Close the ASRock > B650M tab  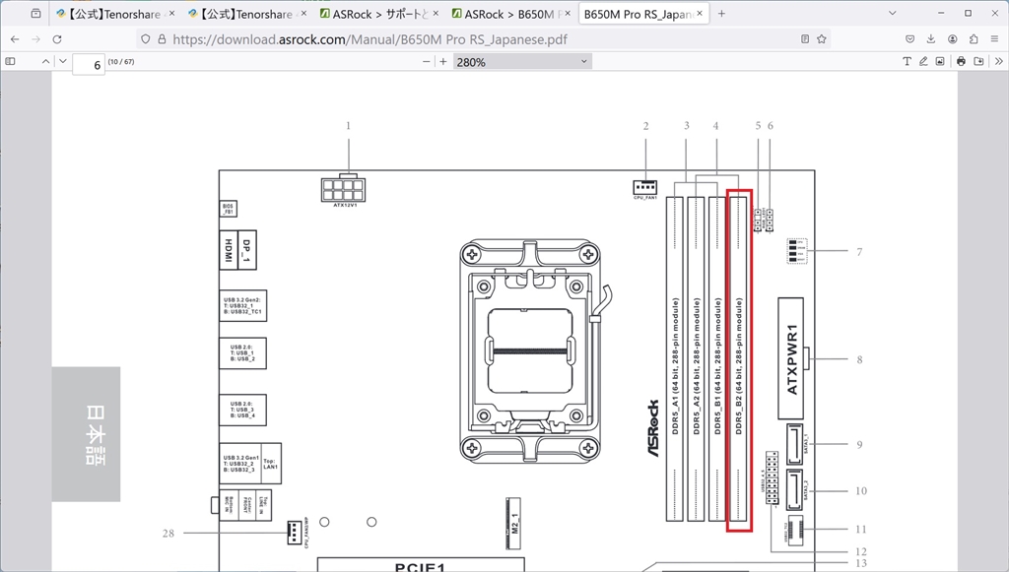[x=568, y=14]
